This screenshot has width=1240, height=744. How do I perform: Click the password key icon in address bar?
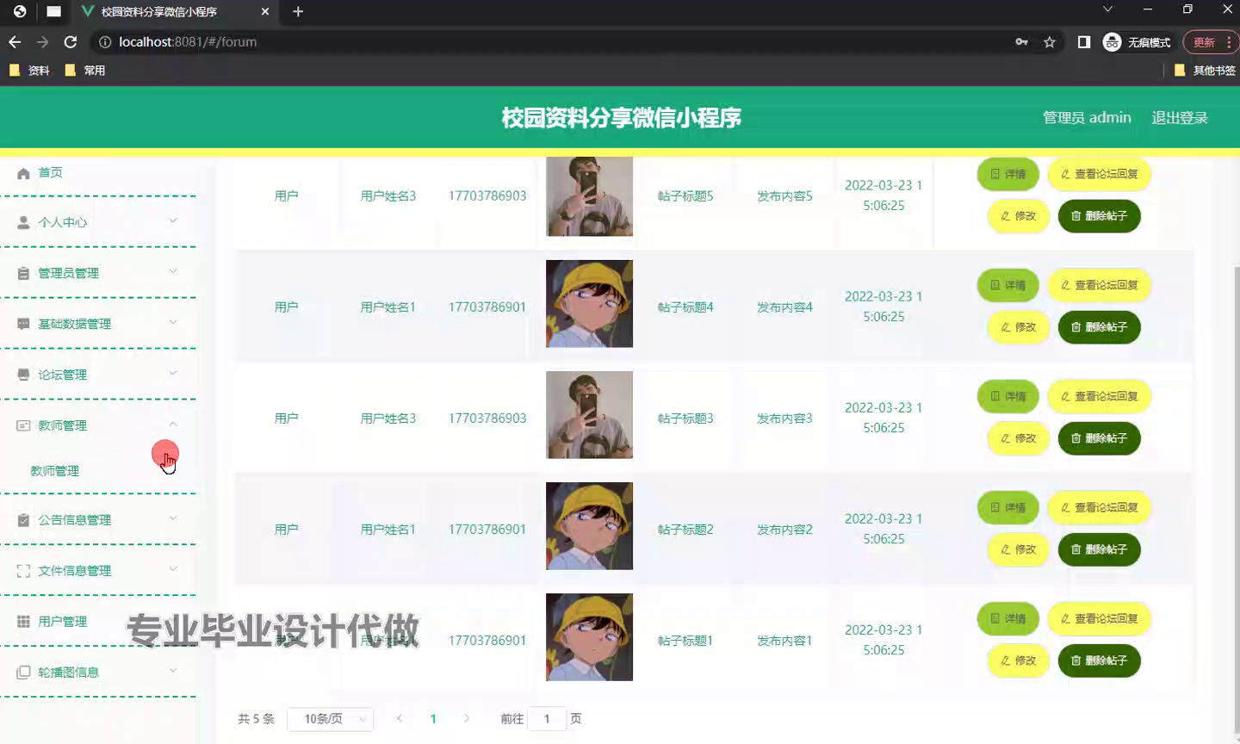1021,41
